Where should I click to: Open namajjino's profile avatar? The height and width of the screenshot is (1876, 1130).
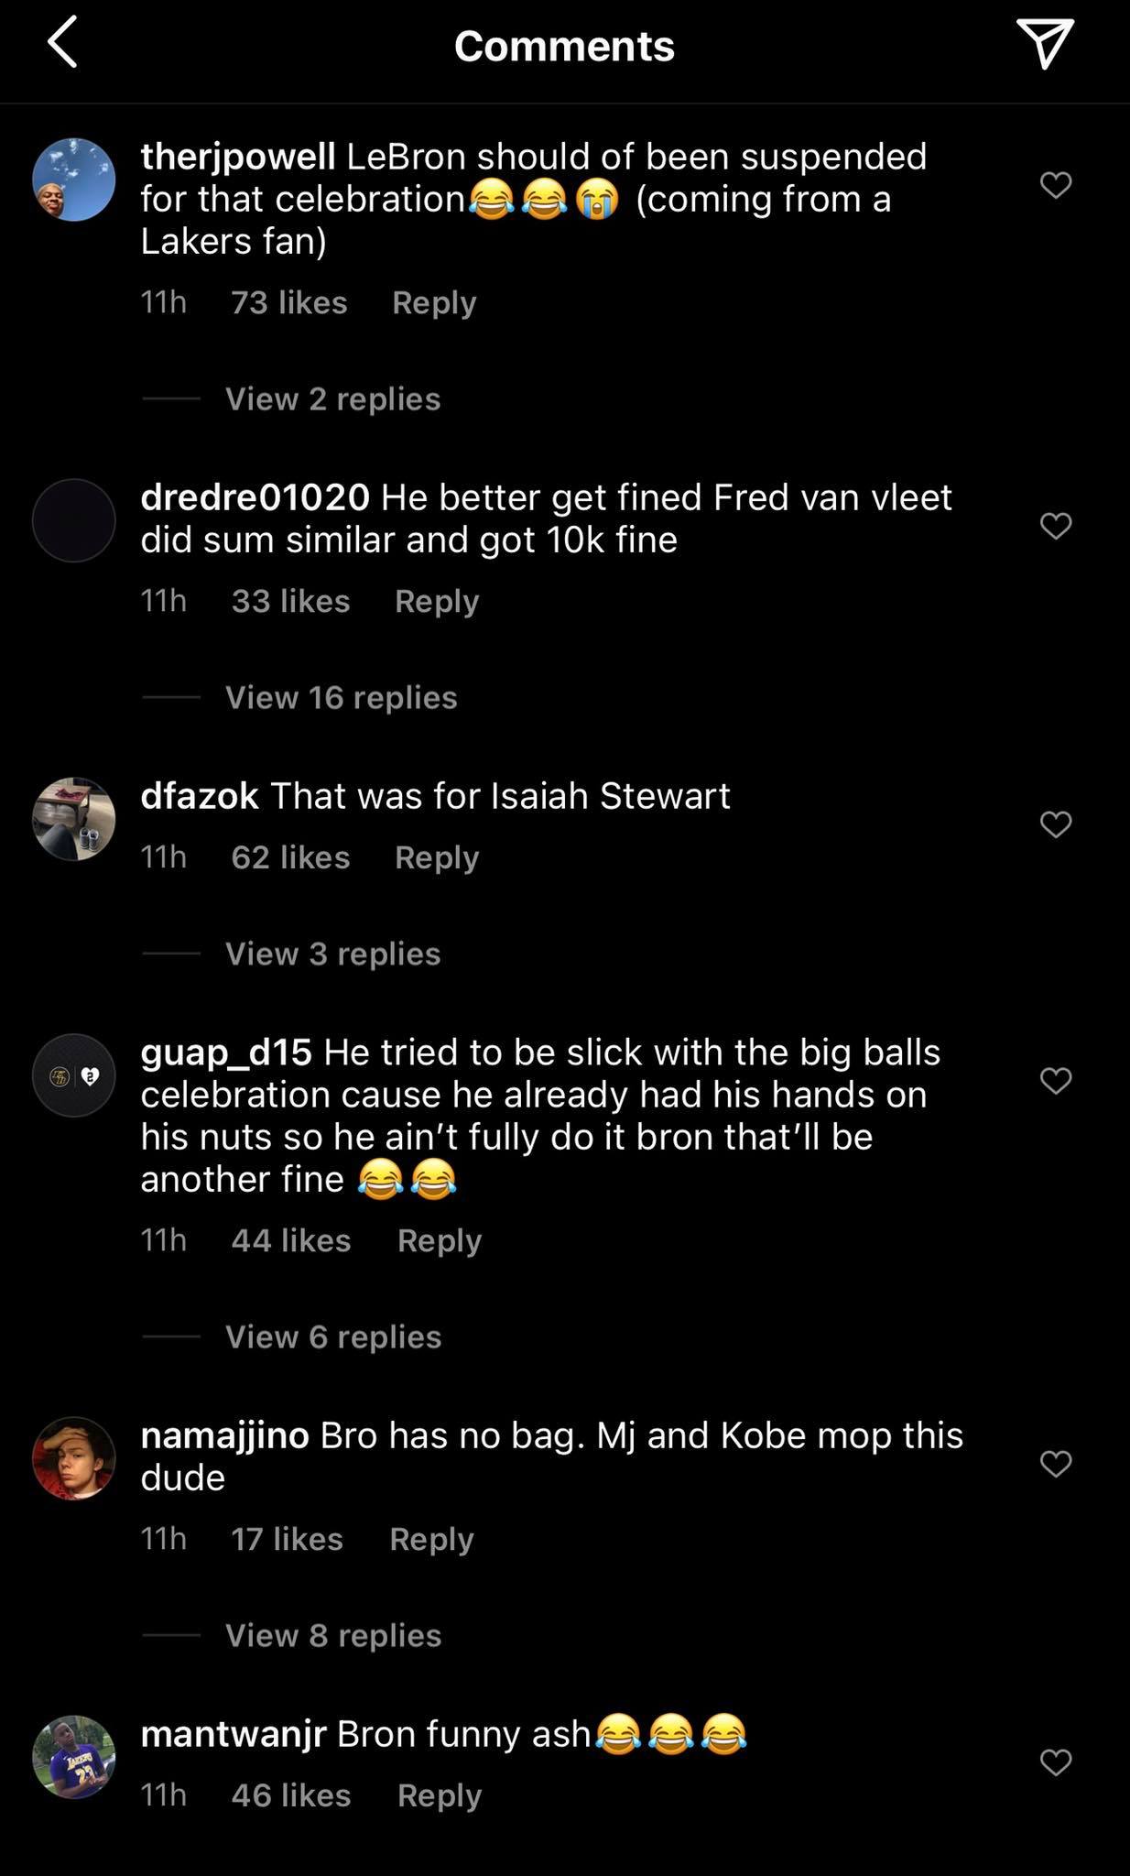[x=73, y=1458]
